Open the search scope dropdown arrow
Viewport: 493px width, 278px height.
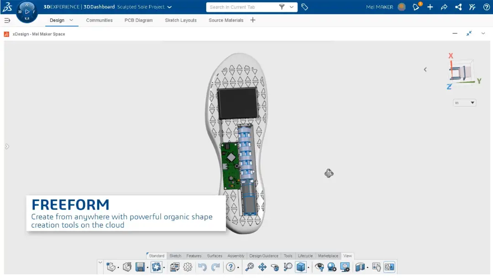(291, 7)
